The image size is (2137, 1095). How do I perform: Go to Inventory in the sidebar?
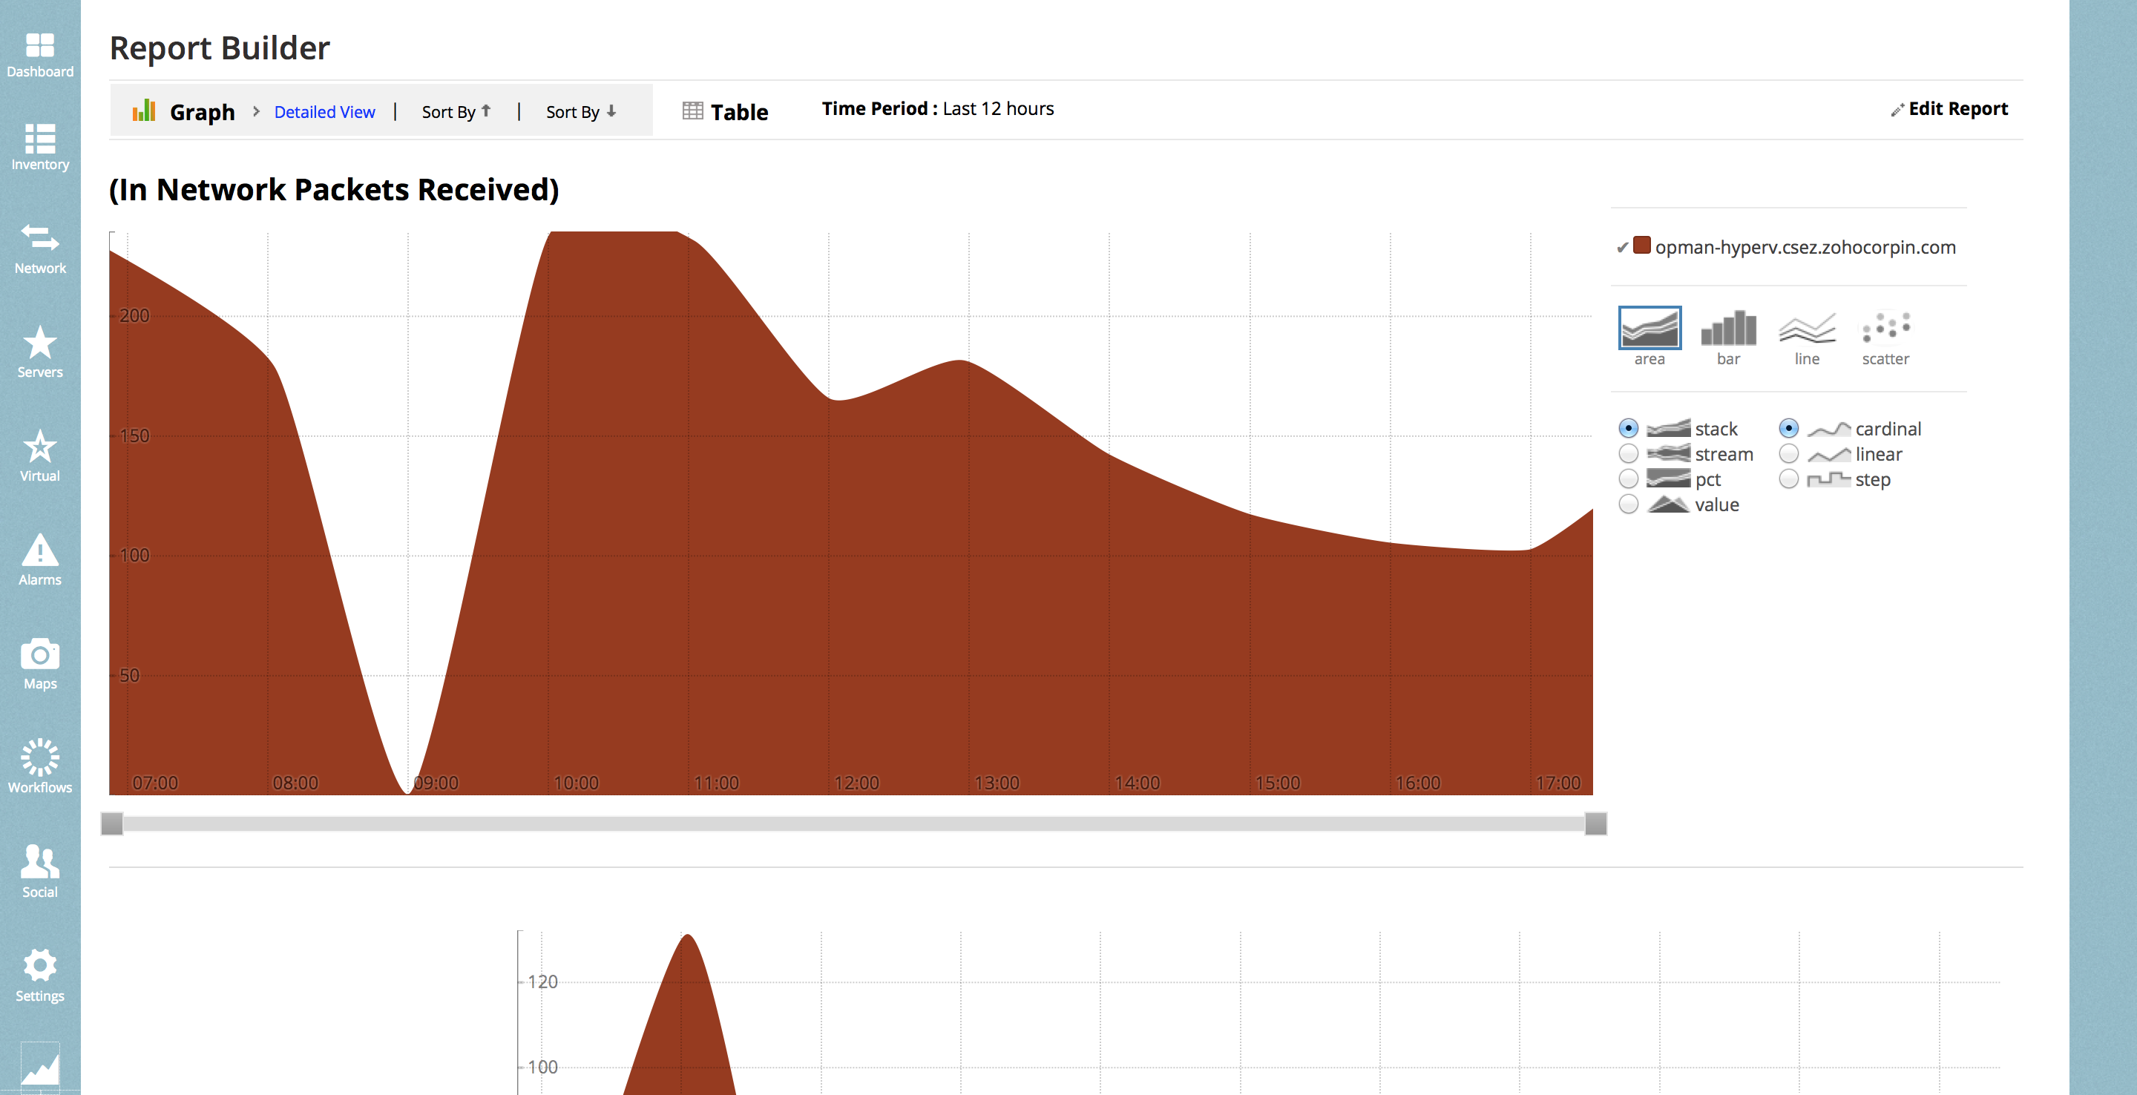(x=40, y=139)
